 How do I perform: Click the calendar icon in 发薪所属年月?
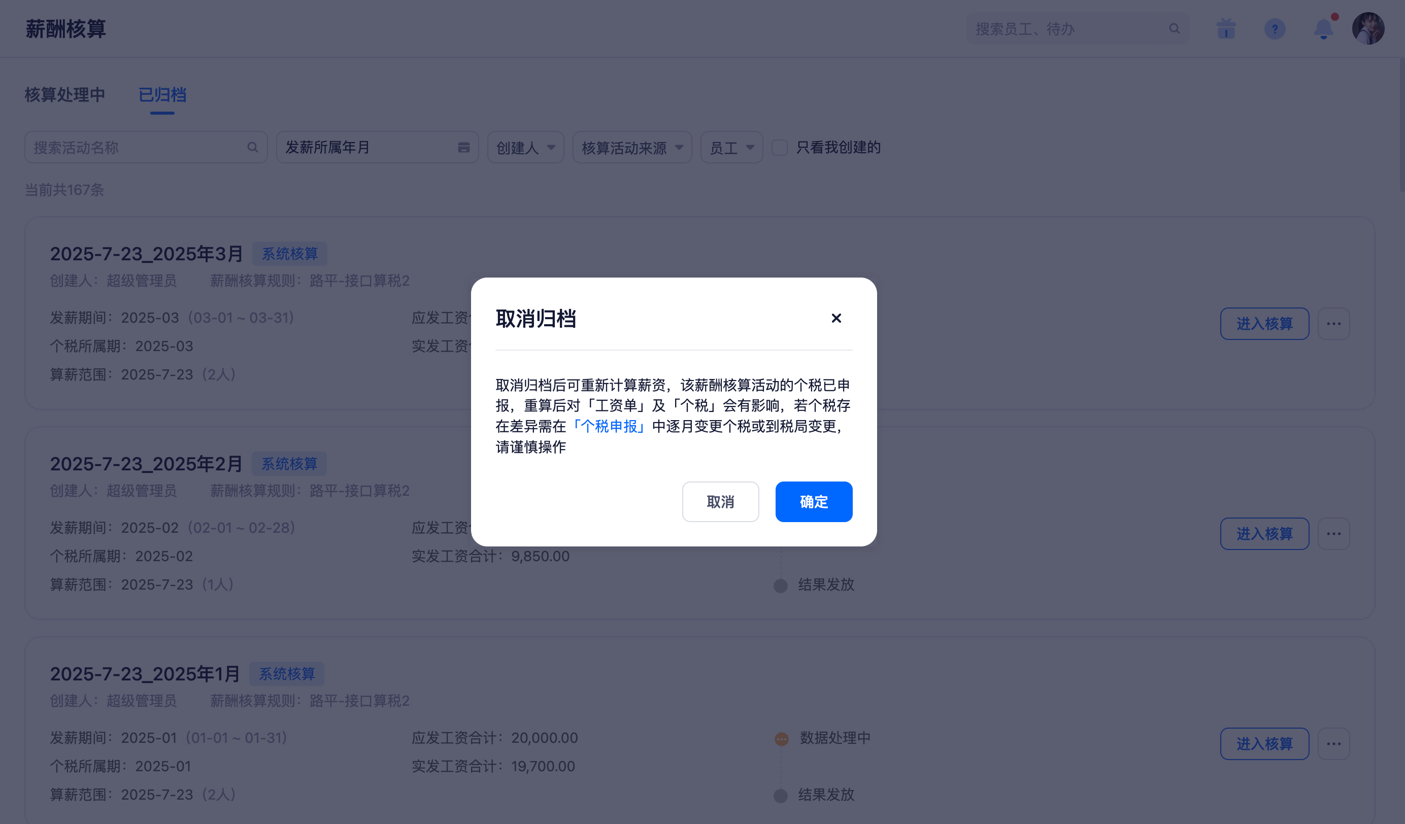point(463,147)
